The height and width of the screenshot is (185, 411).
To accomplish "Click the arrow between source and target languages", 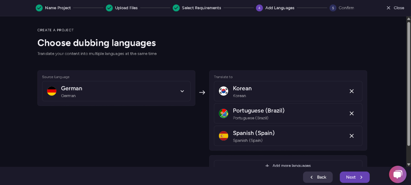I will point(202,92).
